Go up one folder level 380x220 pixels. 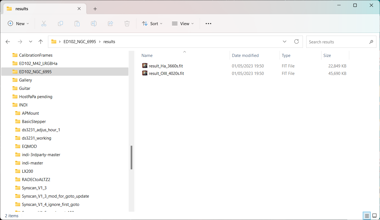(x=41, y=42)
